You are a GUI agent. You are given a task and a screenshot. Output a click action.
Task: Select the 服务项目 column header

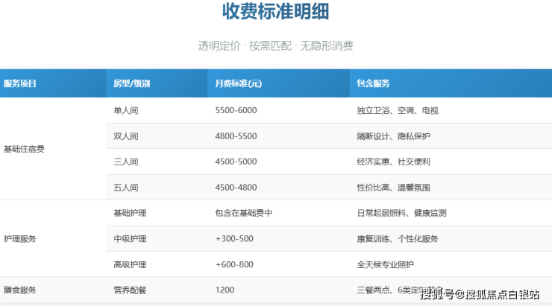click(20, 83)
